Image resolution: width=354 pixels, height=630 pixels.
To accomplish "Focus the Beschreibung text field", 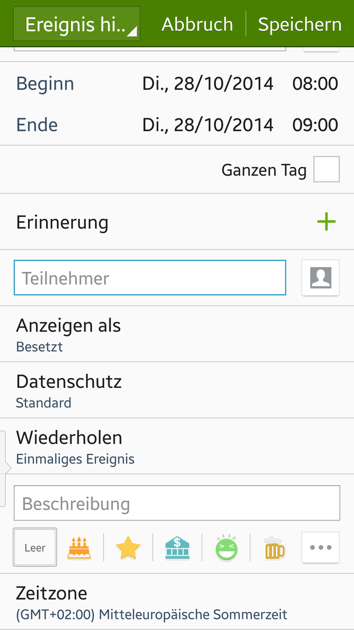I will (177, 503).
